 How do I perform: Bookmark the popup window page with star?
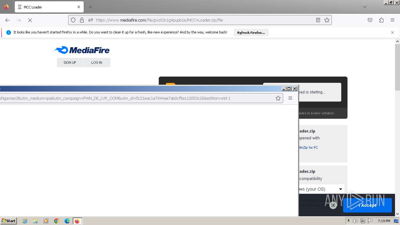278,98
